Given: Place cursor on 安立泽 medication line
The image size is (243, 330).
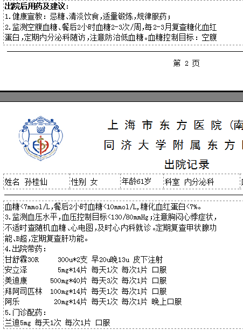Looking at the screenshot, I should pyautogui.click(x=86, y=270).
